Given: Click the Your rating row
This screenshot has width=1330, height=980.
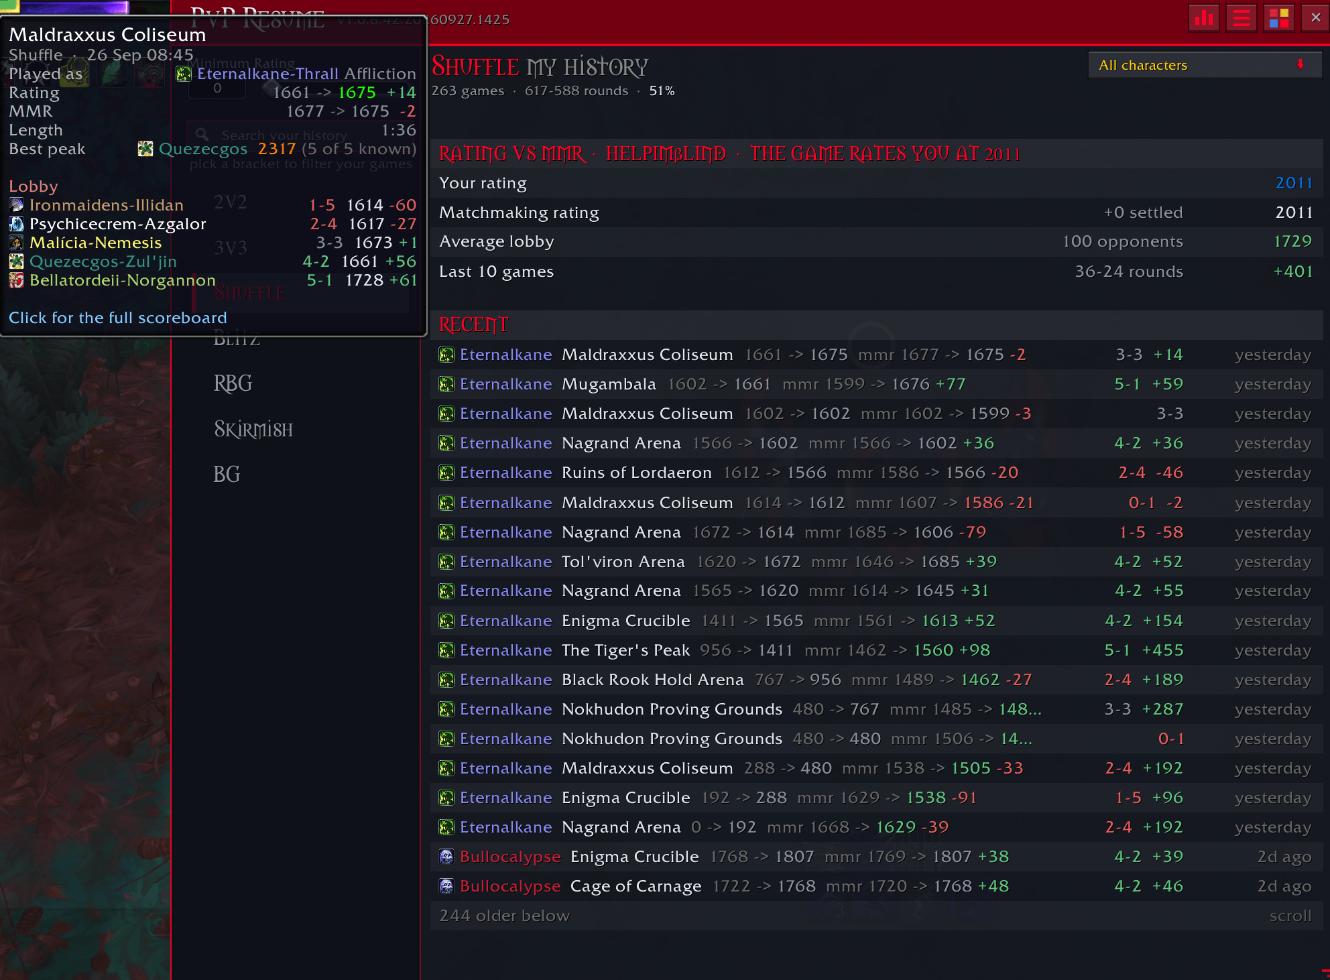Looking at the screenshot, I should click(876, 183).
